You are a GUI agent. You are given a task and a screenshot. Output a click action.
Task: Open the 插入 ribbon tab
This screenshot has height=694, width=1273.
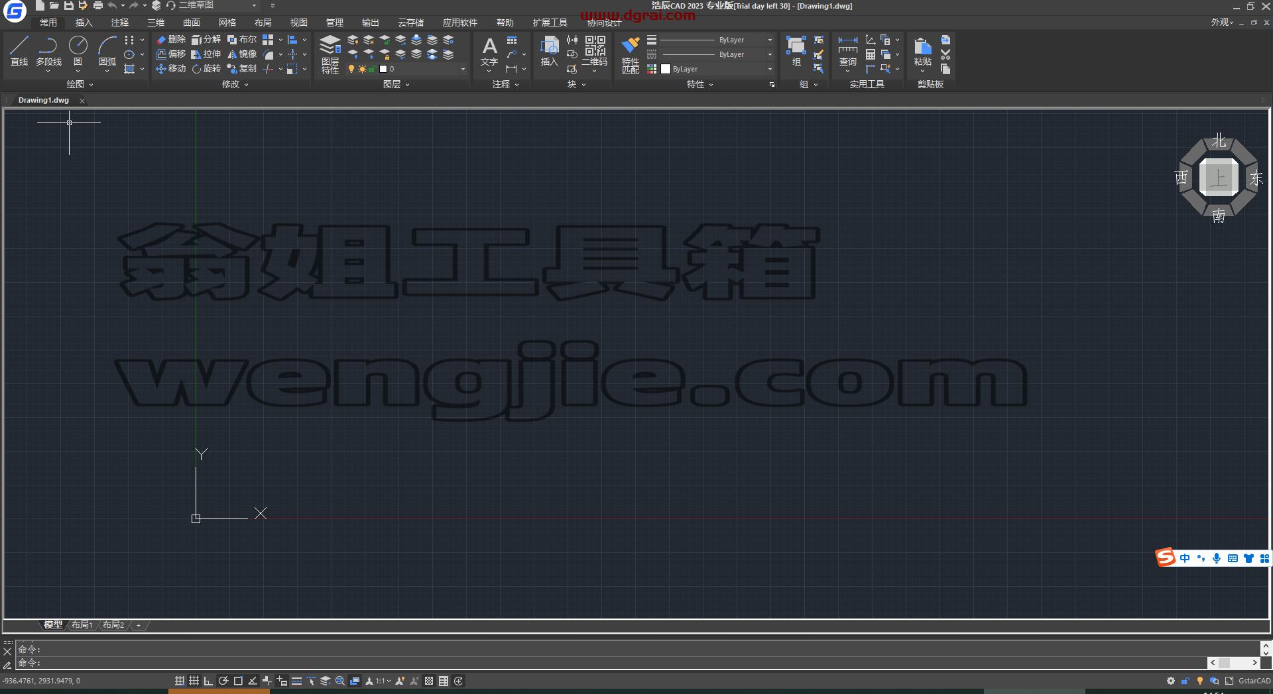(84, 23)
